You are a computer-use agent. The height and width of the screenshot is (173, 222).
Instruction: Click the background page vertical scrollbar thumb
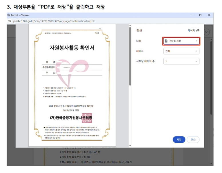pos(211,78)
